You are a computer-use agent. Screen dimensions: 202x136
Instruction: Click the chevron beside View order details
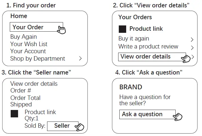point(193,57)
